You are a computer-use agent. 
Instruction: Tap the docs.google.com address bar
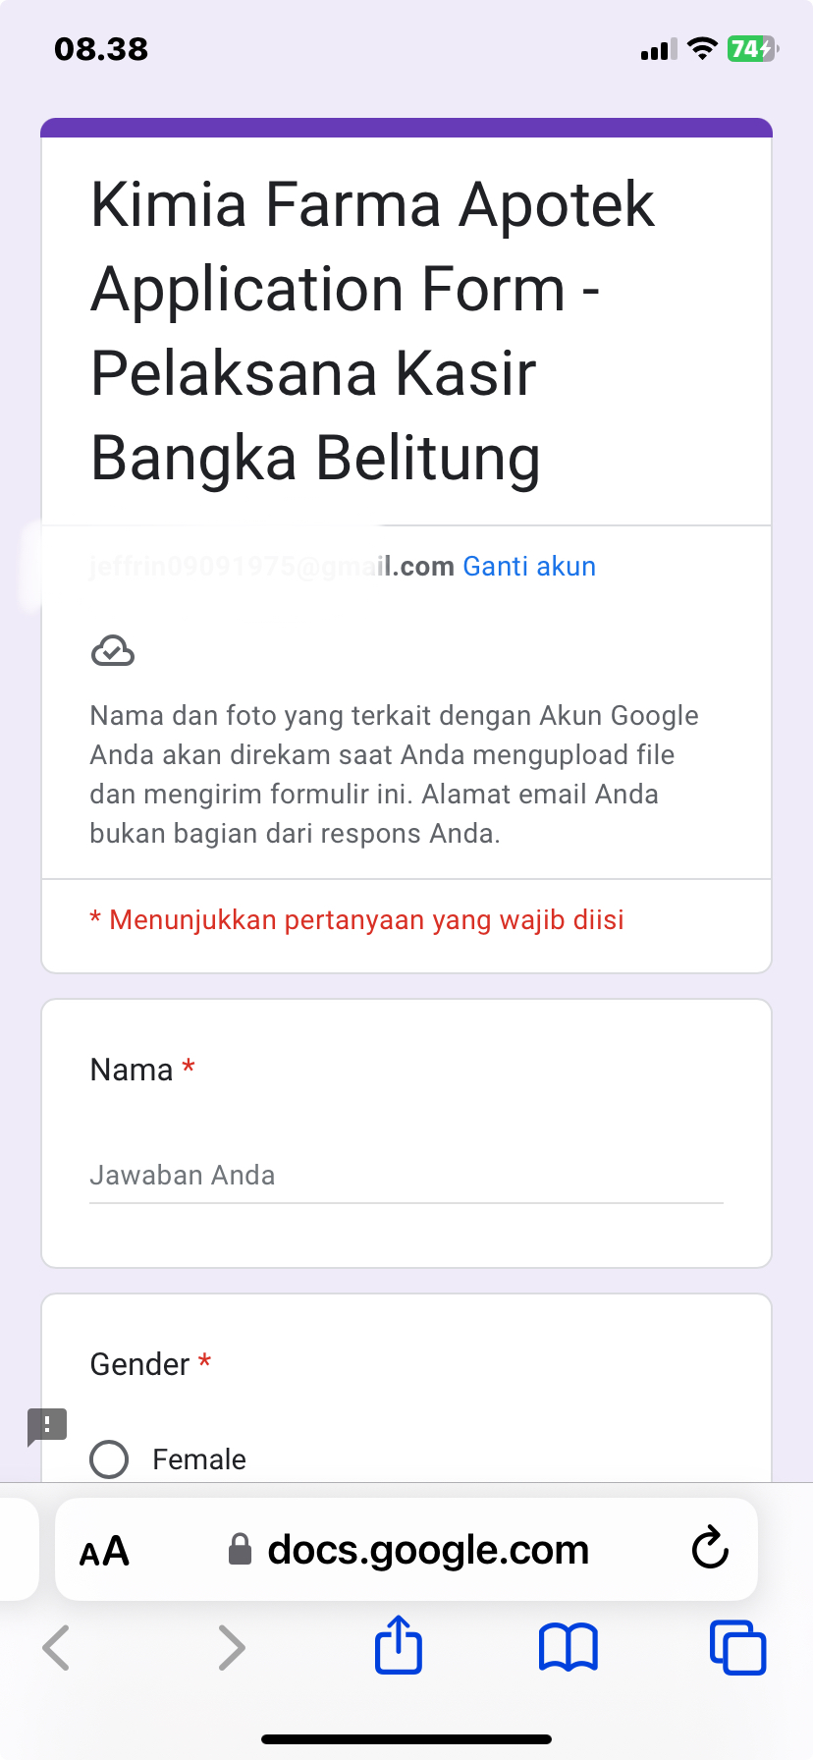click(x=428, y=1550)
